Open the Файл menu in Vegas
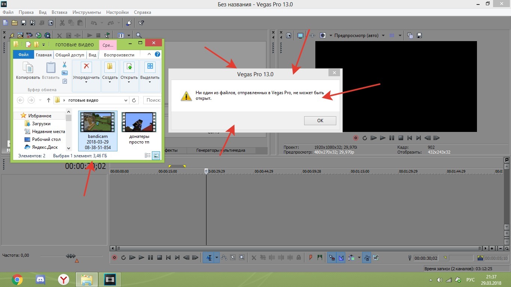The width and height of the screenshot is (511, 287). [8, 12]
